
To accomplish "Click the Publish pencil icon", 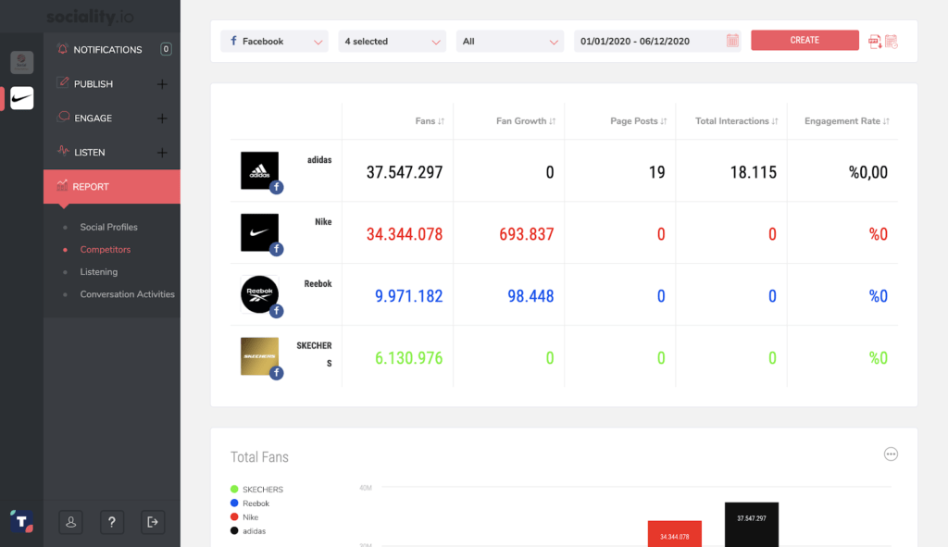I will pos(62,82).
